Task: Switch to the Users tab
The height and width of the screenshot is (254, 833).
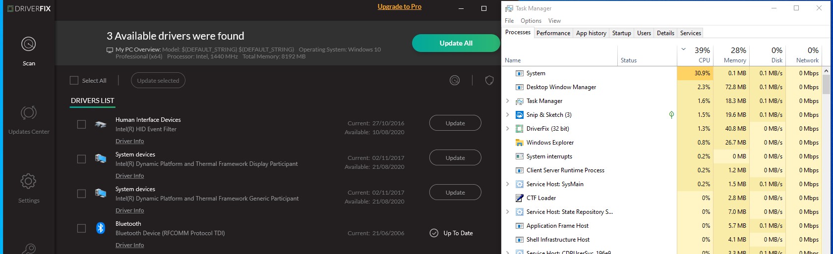Action: (644, 33)
